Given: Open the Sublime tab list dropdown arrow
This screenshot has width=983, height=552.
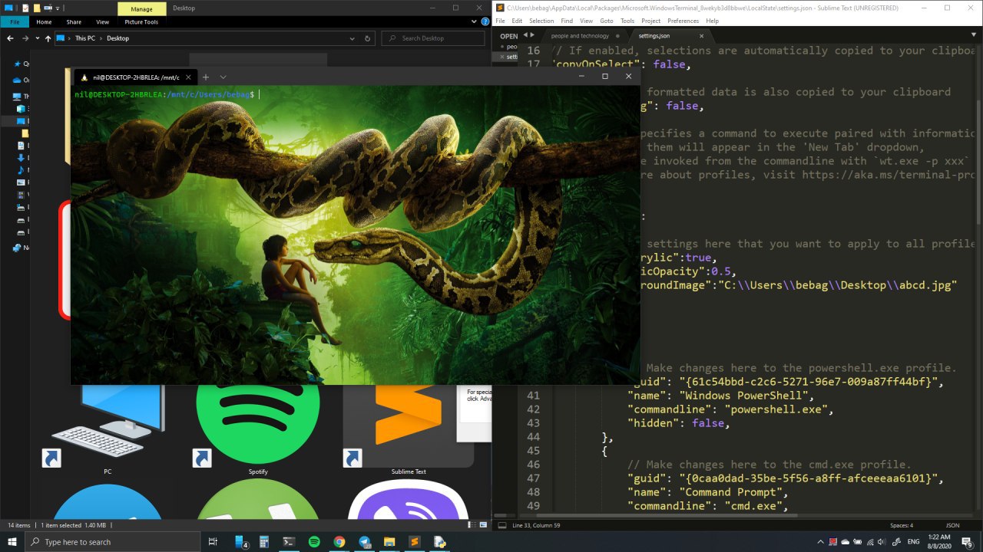Looking at the screenshot, I should (973, 36).
